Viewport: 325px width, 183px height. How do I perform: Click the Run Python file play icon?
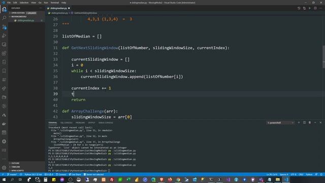coord(310,8)
